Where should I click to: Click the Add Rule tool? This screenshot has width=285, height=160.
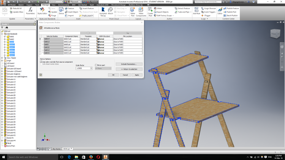[x=196, y=11]
